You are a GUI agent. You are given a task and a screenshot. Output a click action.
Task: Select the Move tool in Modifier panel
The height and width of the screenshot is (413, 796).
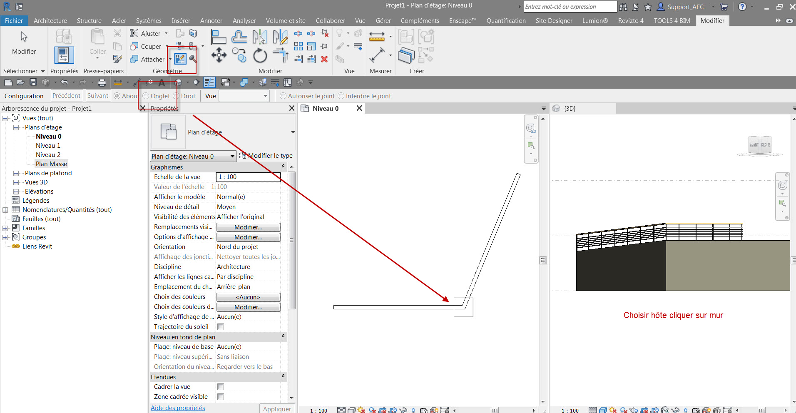[x=219, y=55]
